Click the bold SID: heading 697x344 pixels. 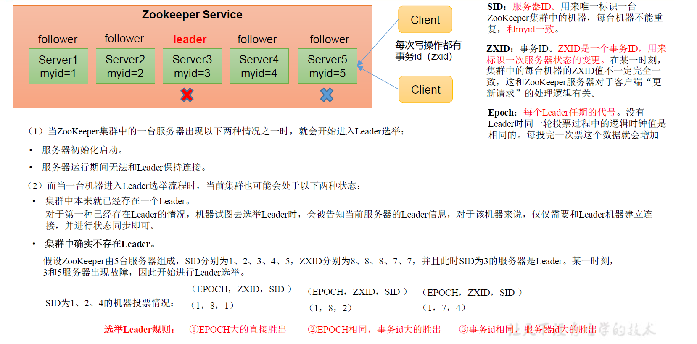point(497,7)
